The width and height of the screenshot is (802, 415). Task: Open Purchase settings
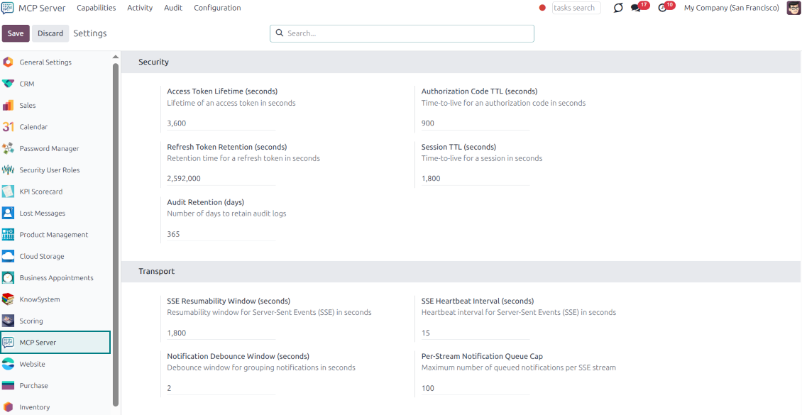coord(33,385)
